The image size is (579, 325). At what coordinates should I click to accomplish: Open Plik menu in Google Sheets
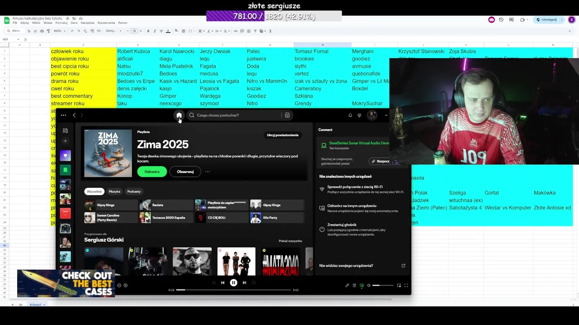(15, 23)
